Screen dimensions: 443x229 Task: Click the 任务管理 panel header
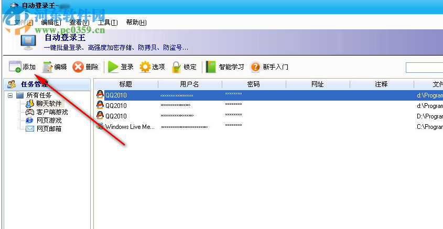(x=47, y=84)
